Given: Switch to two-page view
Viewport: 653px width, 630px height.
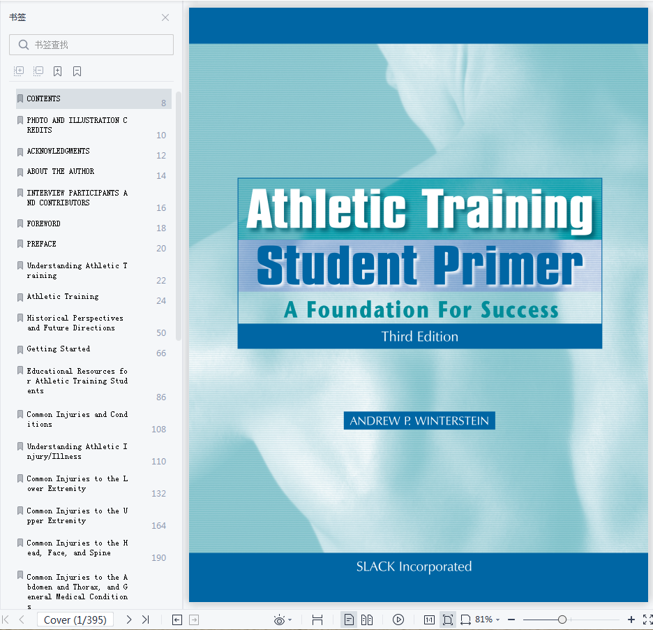Looking at the screenshot, I should pyautogui.click(x=367, y=620).
